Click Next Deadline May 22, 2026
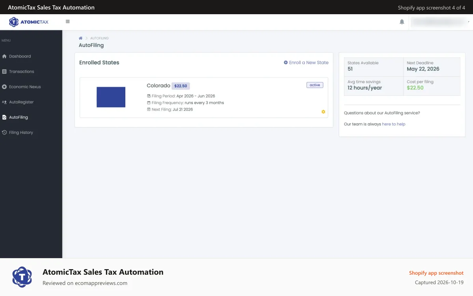 click(x=423, y=69)
